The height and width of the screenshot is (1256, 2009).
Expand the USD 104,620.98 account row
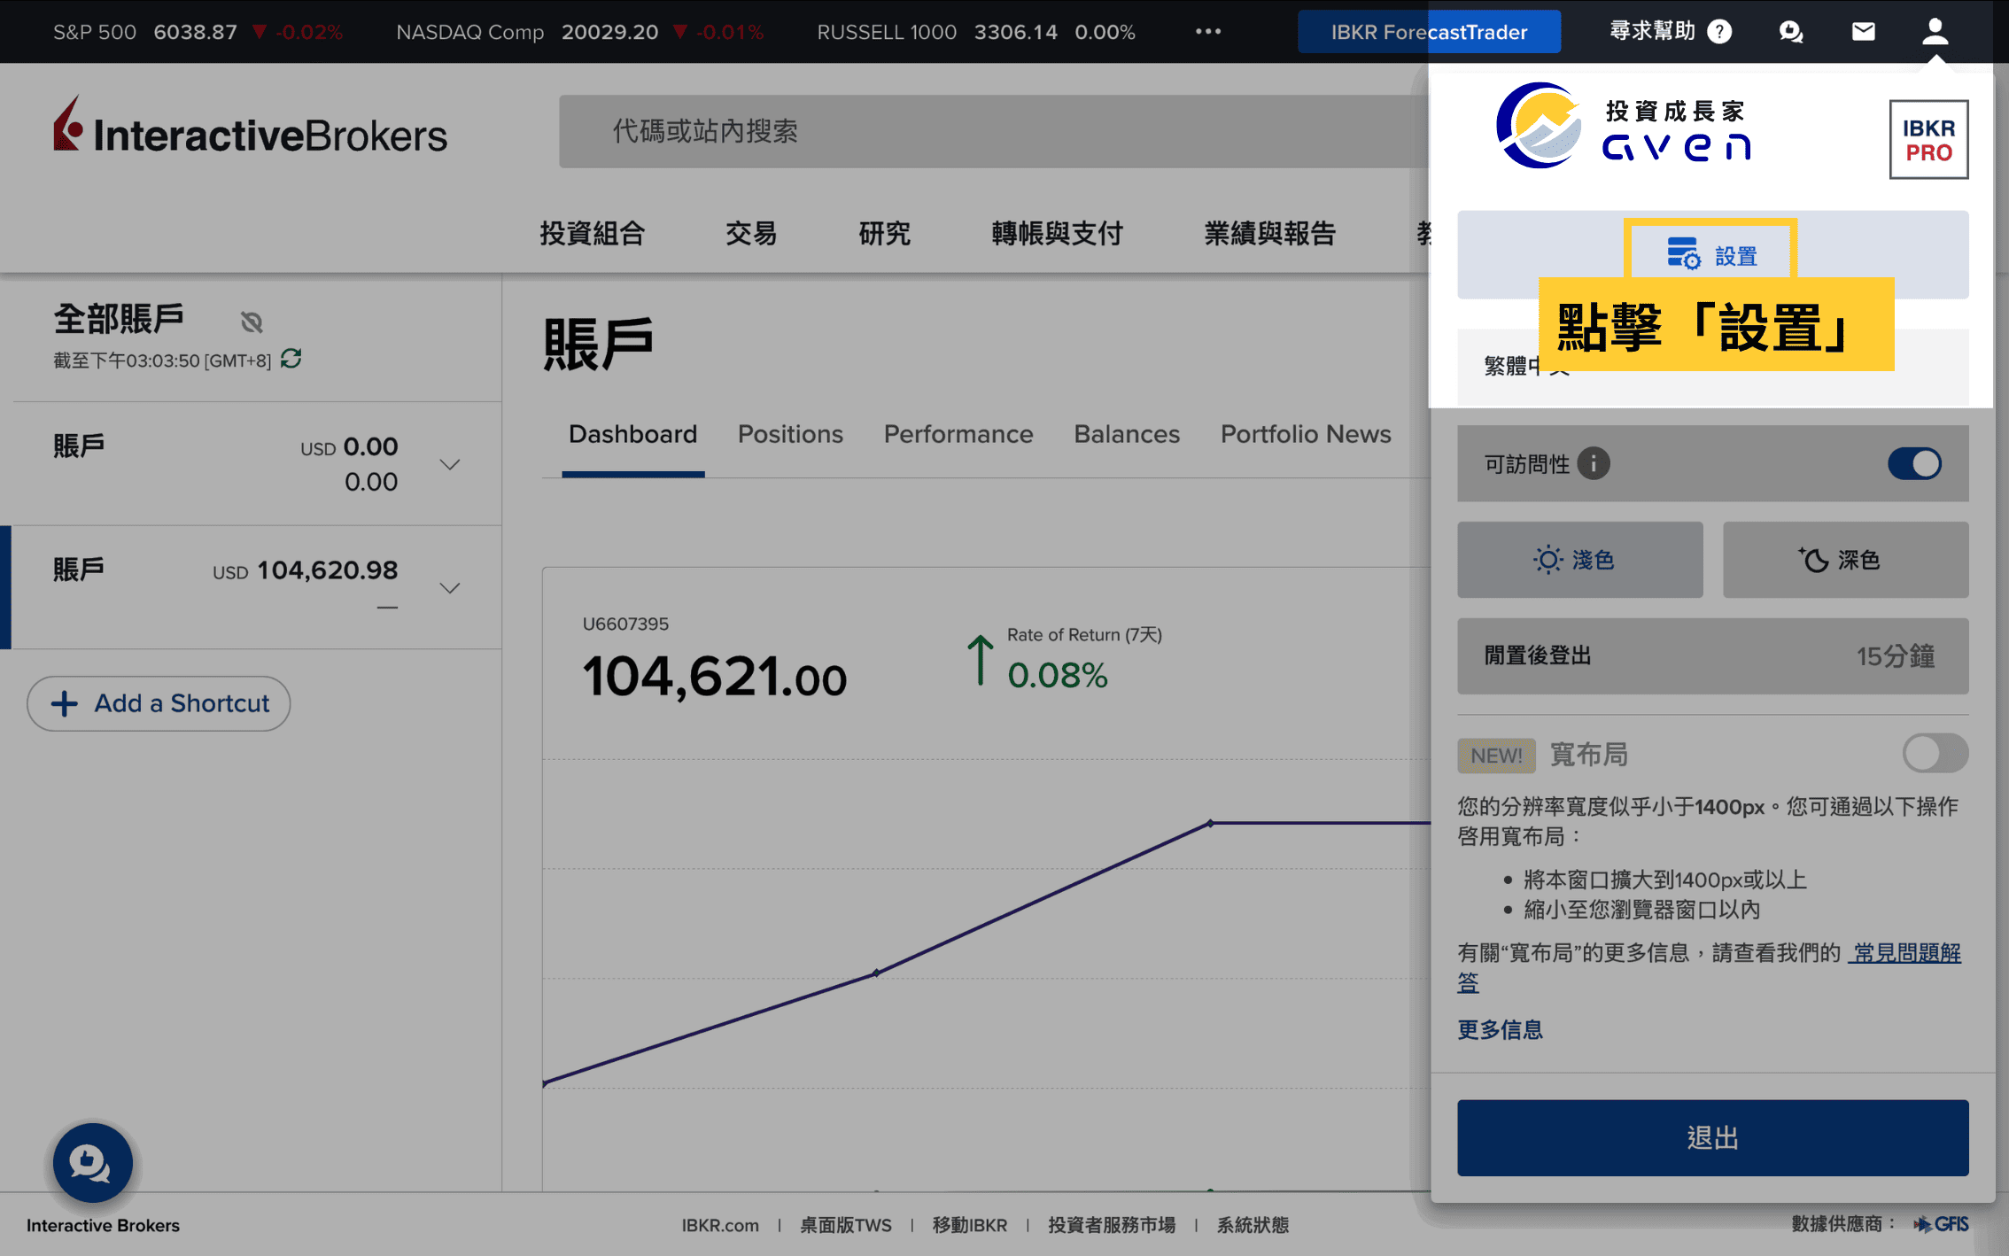450,588
